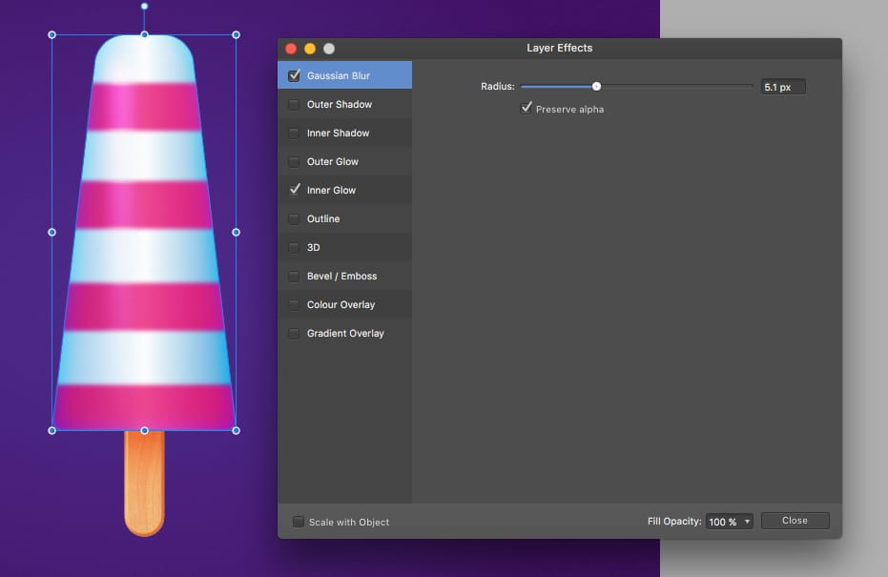Uncheck Preserve alpha option
The width and height of the screenshot is (888, 577).
[527, 108]
